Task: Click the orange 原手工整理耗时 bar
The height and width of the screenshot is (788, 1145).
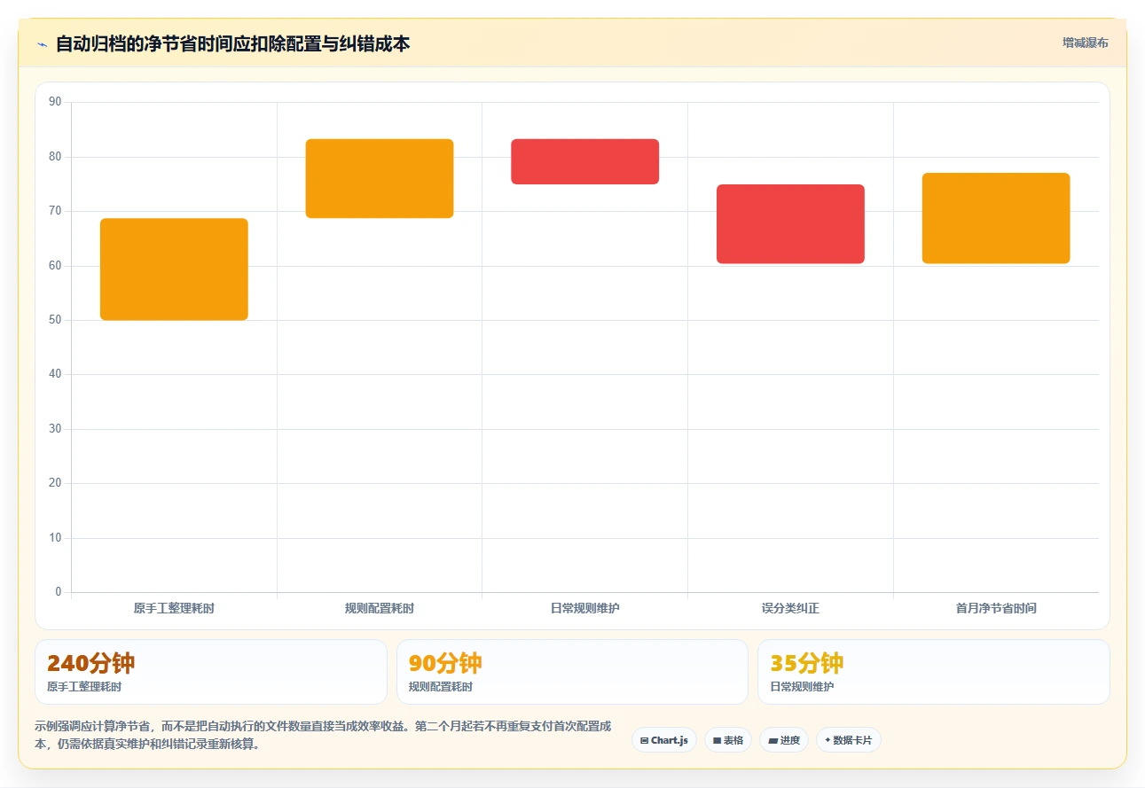Action: click(x=174, y=269)
